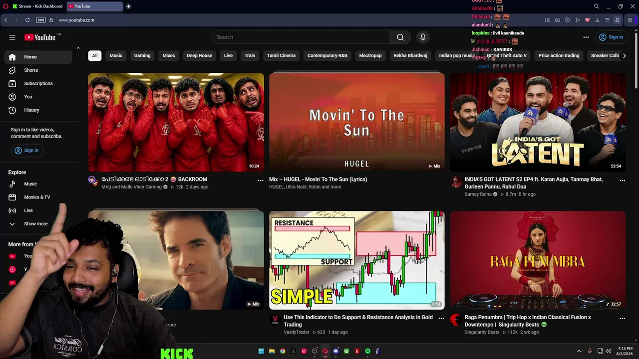Open YouTube settings three-dots menu
639x359 pixels.
(586, 37)
